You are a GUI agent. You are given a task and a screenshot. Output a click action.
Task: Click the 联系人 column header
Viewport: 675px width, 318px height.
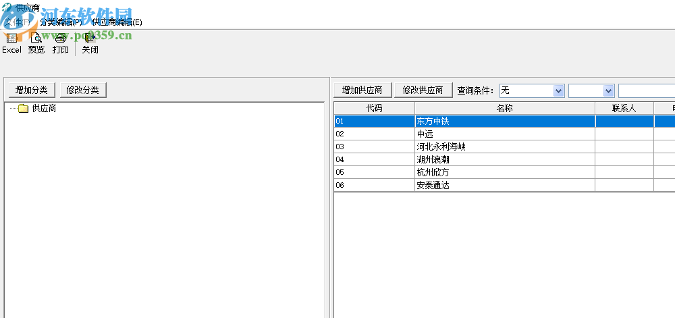(x=624, y=109)
